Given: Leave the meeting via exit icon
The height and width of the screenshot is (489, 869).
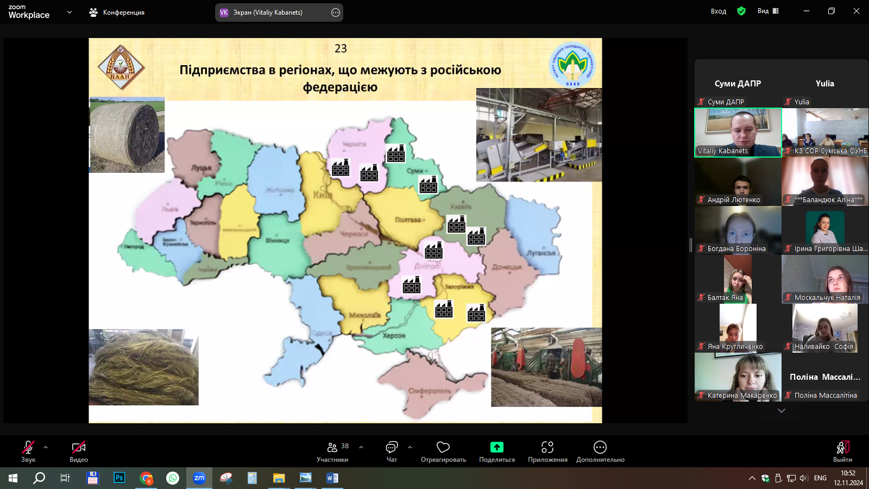Looking at the screenshot, I should [x=842, y=447].
